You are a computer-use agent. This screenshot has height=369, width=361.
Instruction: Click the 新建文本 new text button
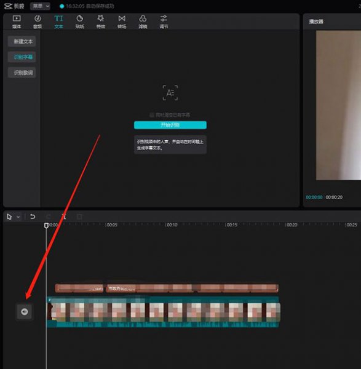(x=22, y=41)
